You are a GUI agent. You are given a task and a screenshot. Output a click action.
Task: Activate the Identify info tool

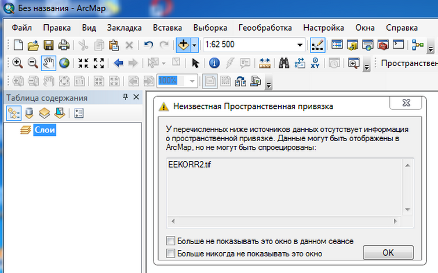click(214, 63)
